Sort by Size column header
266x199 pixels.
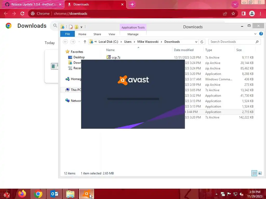point(239,50)
